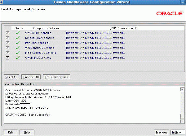
Task: Toggle the mds-SpacesDS Schema checkbox
Action: [7, 53]
